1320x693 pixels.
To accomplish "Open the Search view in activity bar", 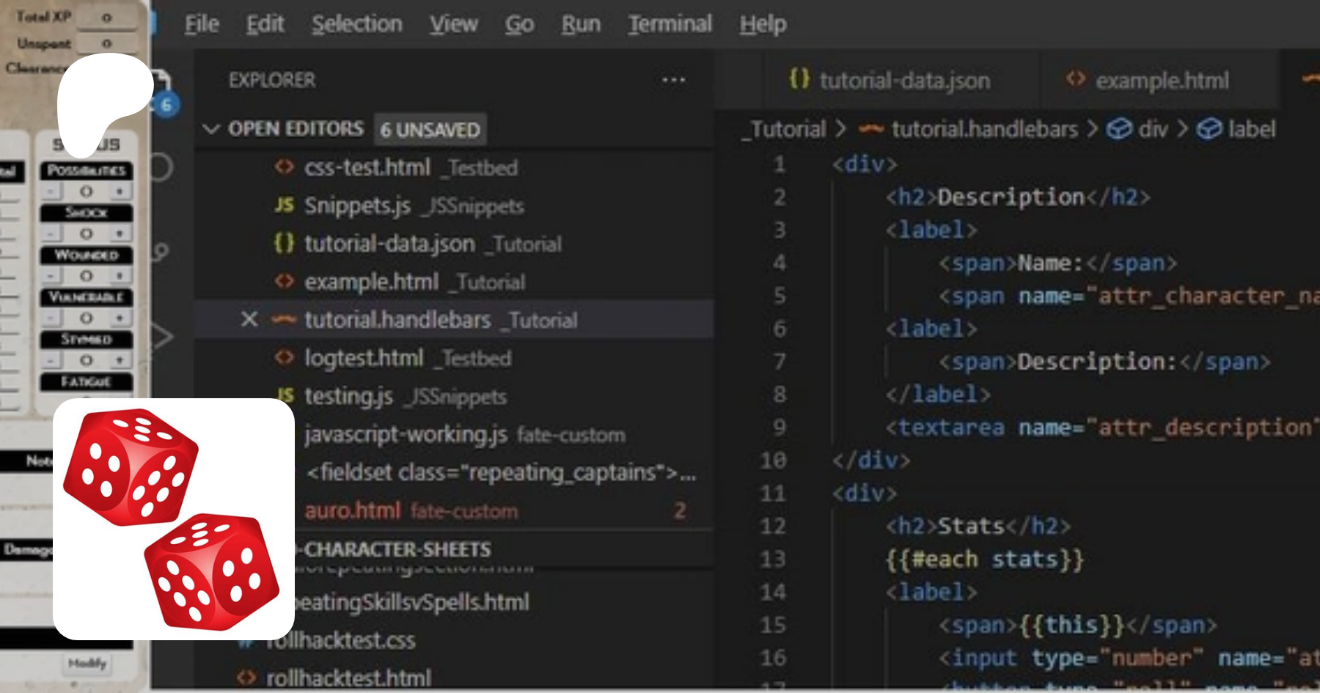I will coord(161,168).
